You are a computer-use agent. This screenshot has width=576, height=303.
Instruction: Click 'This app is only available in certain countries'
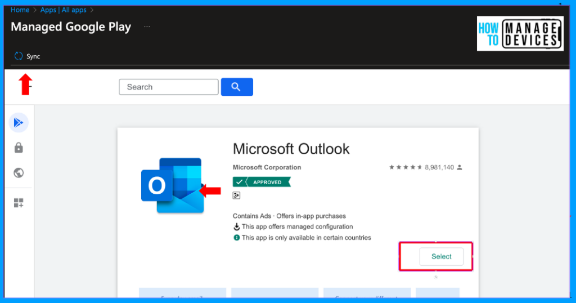[307, 238]
